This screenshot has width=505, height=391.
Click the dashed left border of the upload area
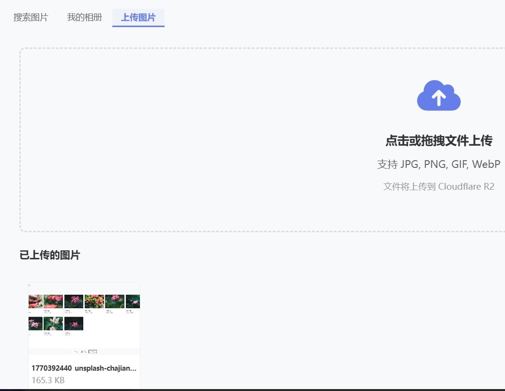[x=20, y=140]
